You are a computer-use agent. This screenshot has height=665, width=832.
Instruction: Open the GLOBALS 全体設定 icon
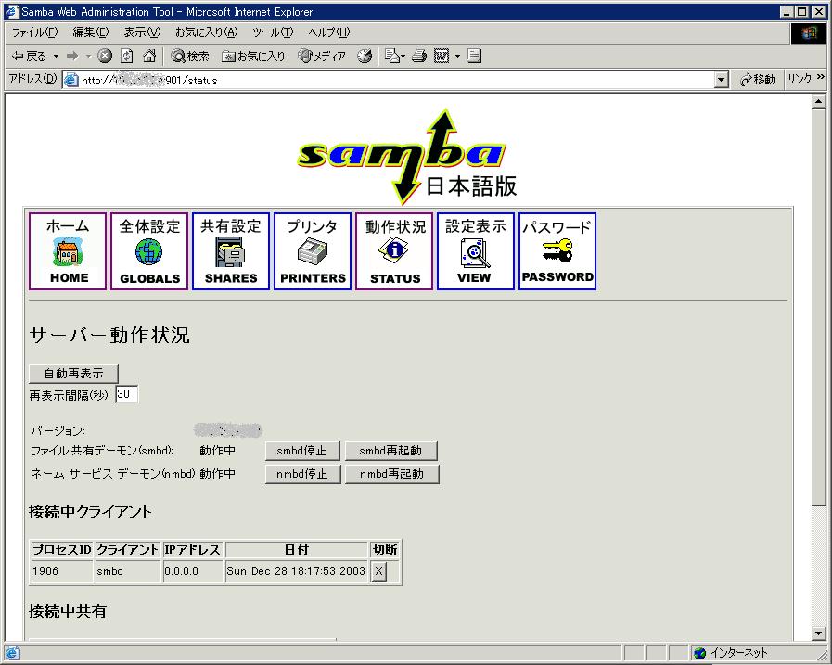coord(149,251)
